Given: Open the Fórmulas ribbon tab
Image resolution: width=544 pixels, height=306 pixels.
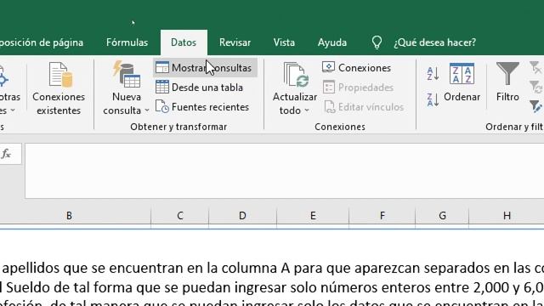Looking at the screenshot, I should click(x=127, y=42).
